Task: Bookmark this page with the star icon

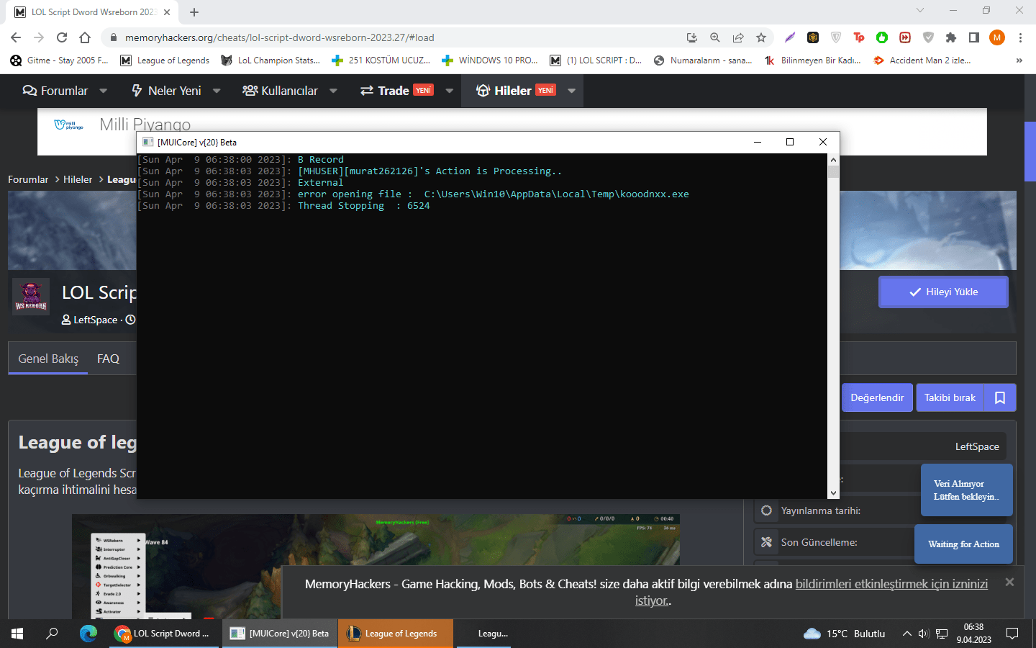Action: (761, 37)
